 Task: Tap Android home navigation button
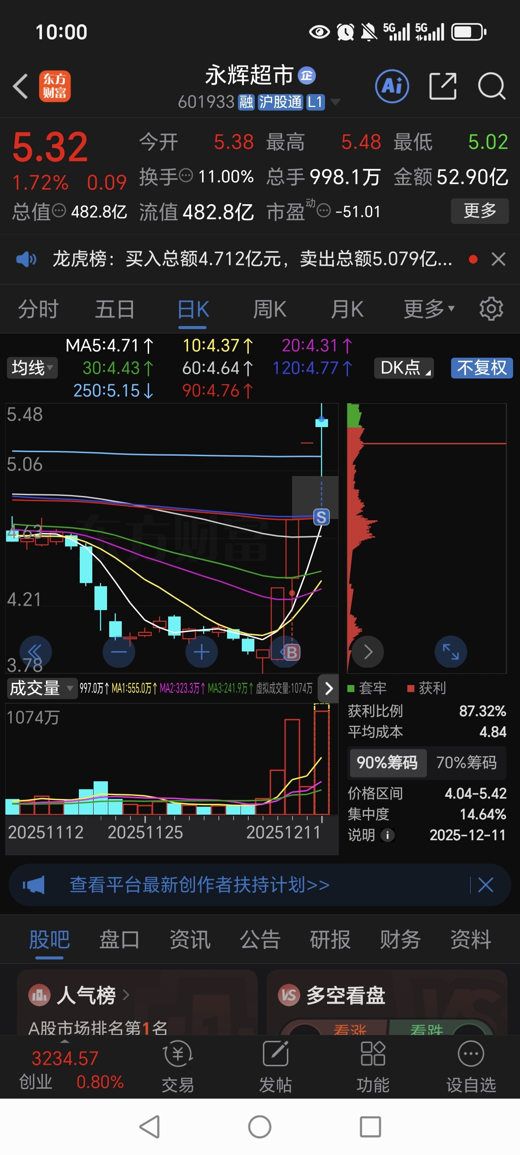[x=260, y=1127]
